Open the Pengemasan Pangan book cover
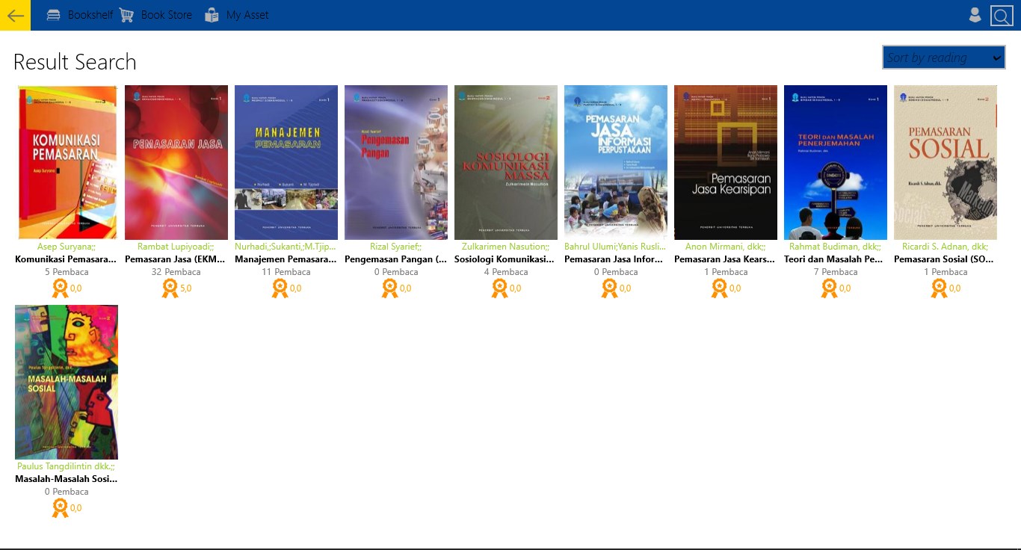 [x=395, y=162]
